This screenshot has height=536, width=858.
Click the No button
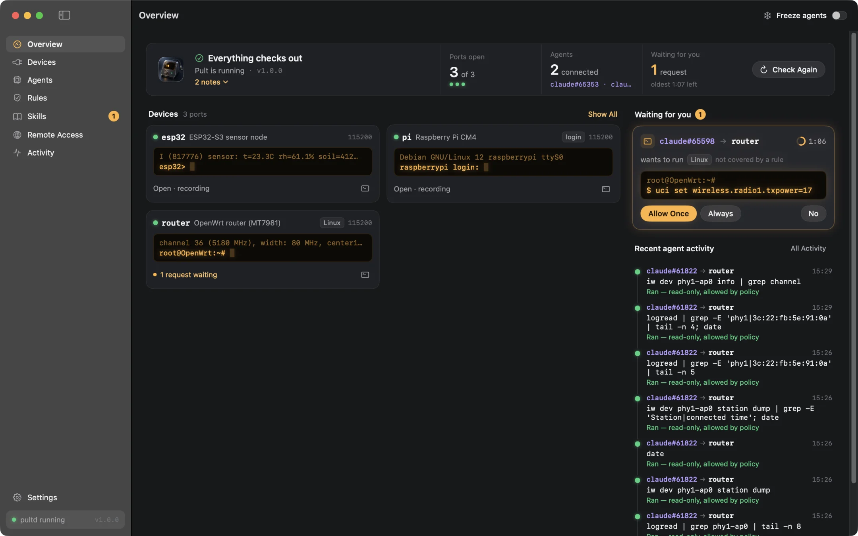[x=814, y=214]
